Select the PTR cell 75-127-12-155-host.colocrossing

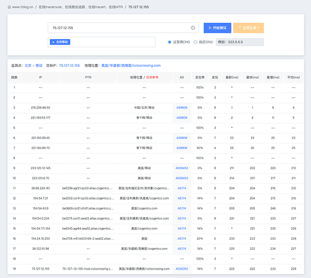(88, 269)
